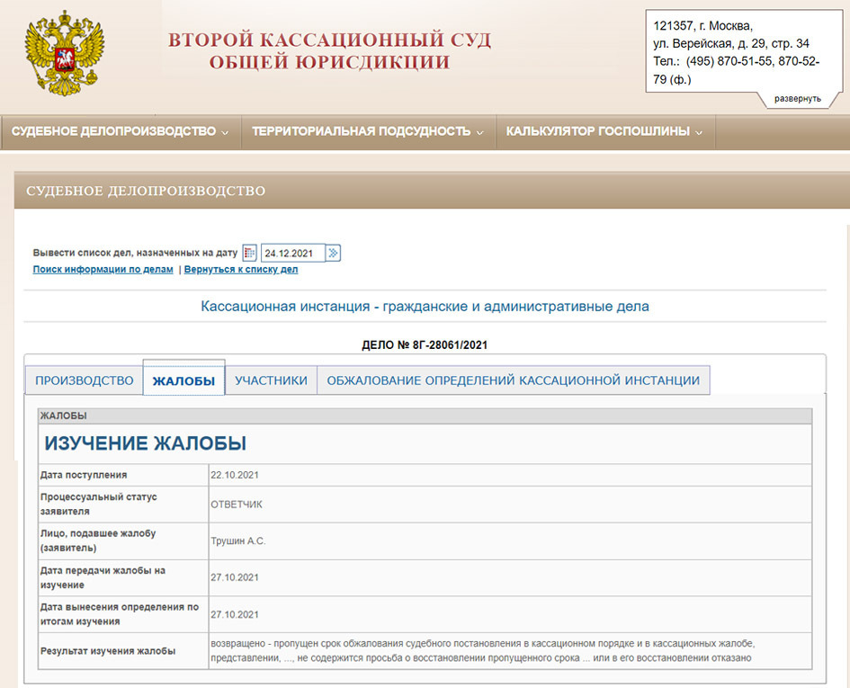This screenshot has height=688, width=850.
Task: Open the УЧАСТНИКИ tab
Action: pyautogui.click(x=271, y=380)
